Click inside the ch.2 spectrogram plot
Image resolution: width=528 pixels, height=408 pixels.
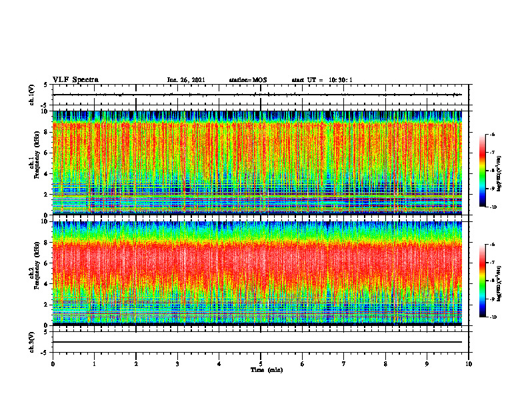pyautogui.click(x=257, y=273)
